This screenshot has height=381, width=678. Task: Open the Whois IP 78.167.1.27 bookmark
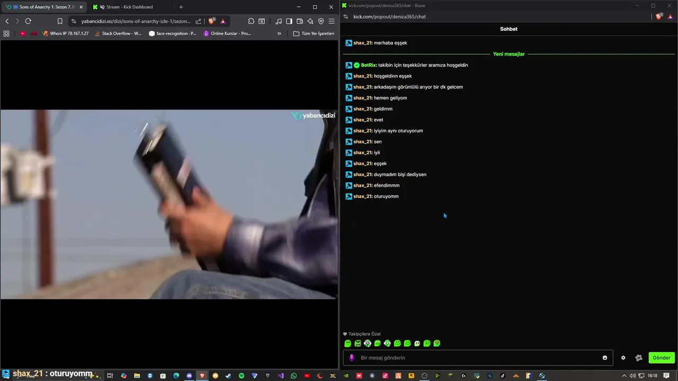[65, 33]
